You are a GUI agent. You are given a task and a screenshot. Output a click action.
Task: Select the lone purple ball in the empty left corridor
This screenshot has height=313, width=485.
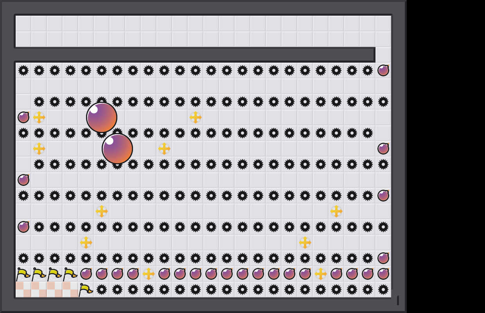coord(23,180)
